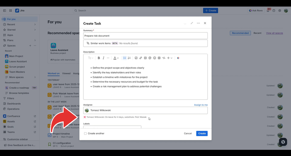Screen dimensions: 291x156
Task: Open more text formatting options in the description toolbar
Action: click(108, 58)
